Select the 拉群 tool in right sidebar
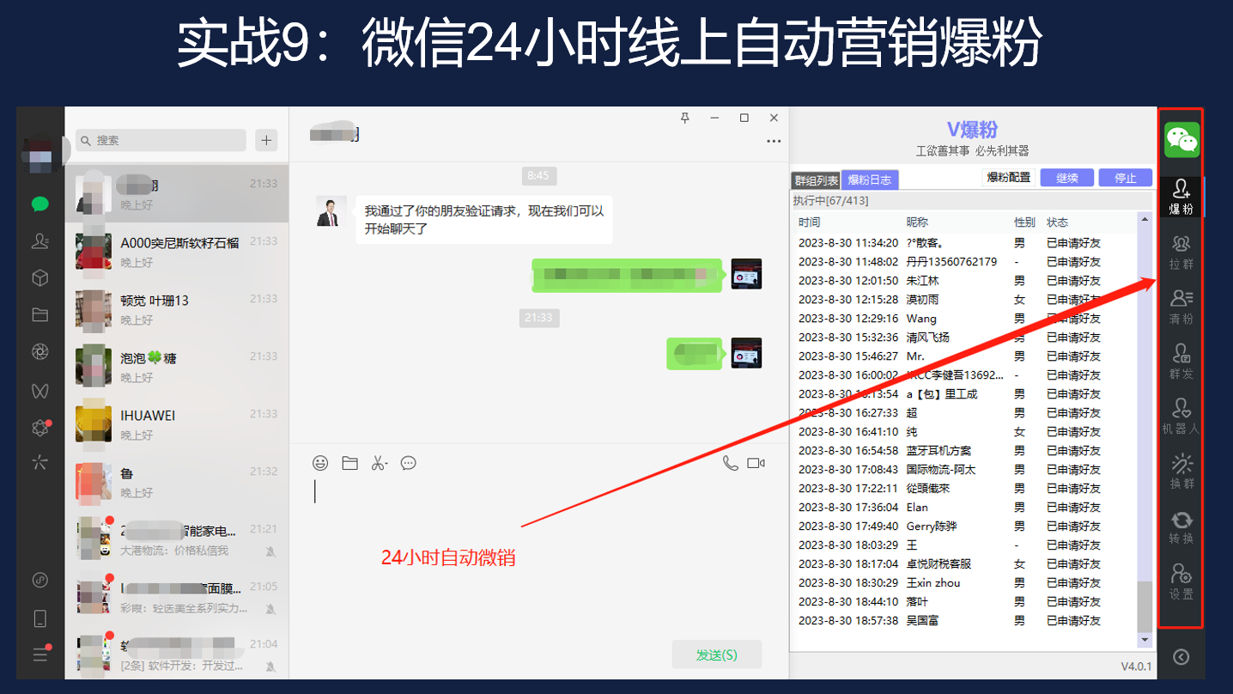 [1181, 253]
